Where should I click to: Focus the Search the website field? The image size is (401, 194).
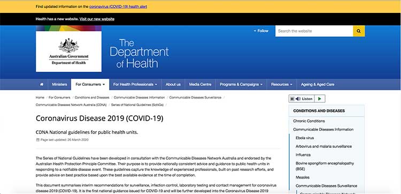point(314,31)
